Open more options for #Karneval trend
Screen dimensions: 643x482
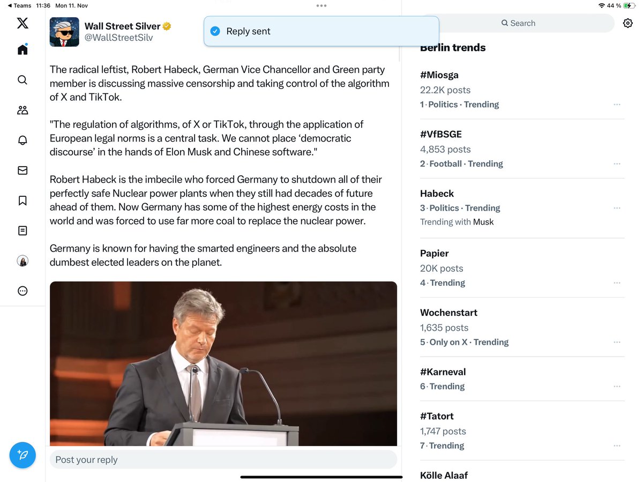(617, 387)
